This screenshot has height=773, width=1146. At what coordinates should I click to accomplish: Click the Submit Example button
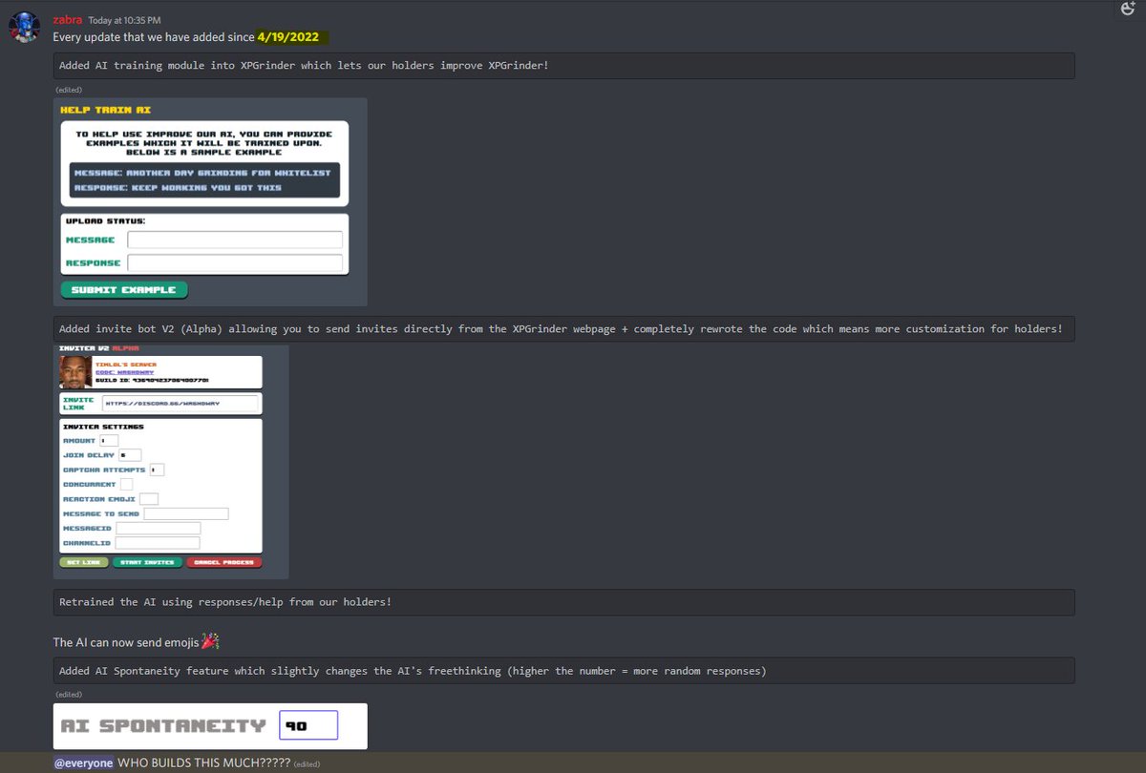(124, 289)
